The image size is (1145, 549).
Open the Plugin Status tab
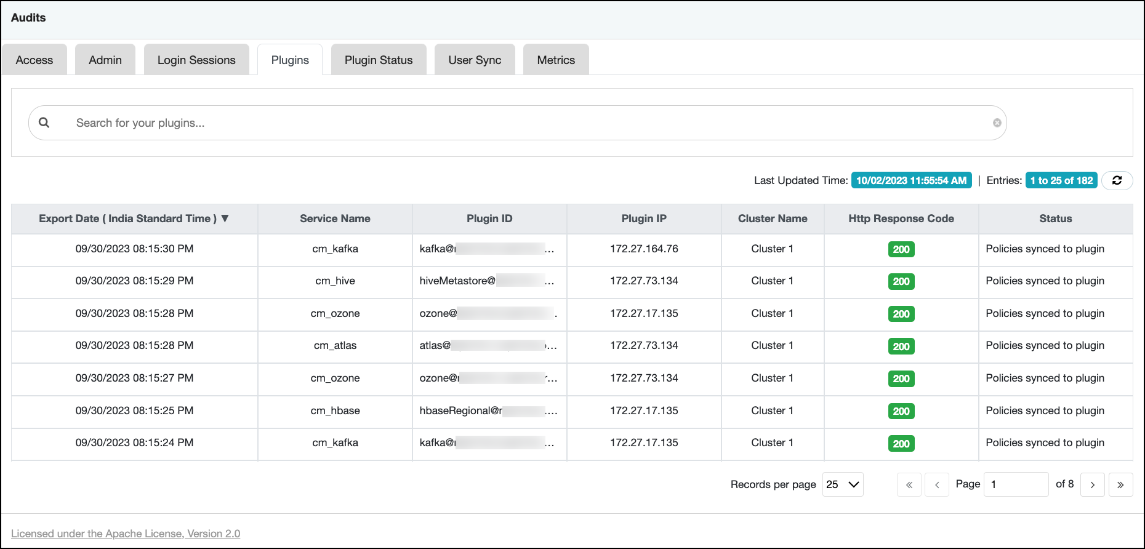379,60
